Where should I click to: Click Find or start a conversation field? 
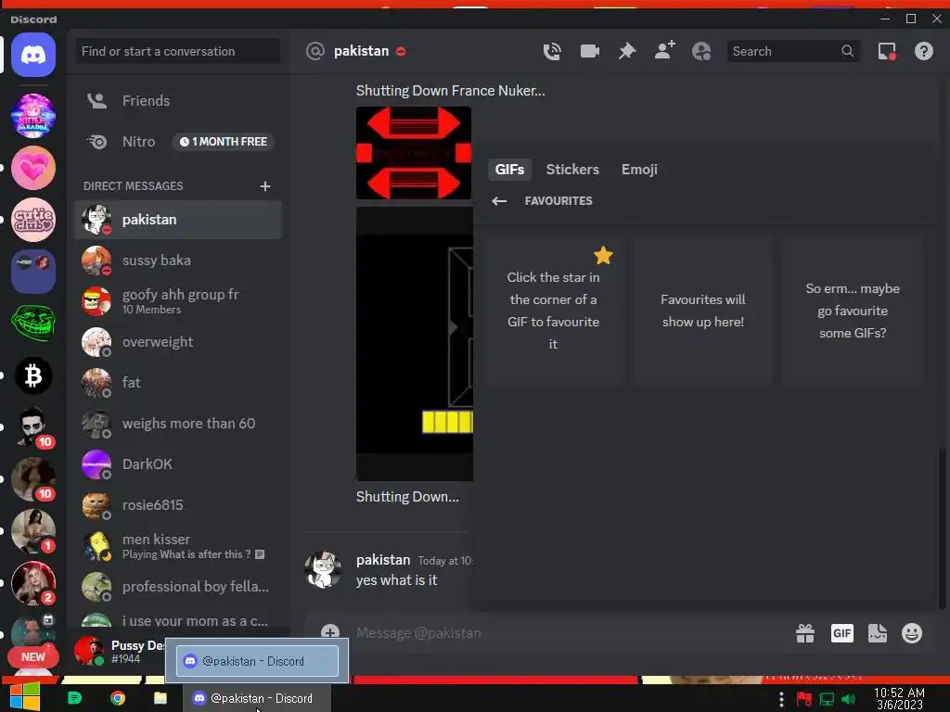point(177,52)
